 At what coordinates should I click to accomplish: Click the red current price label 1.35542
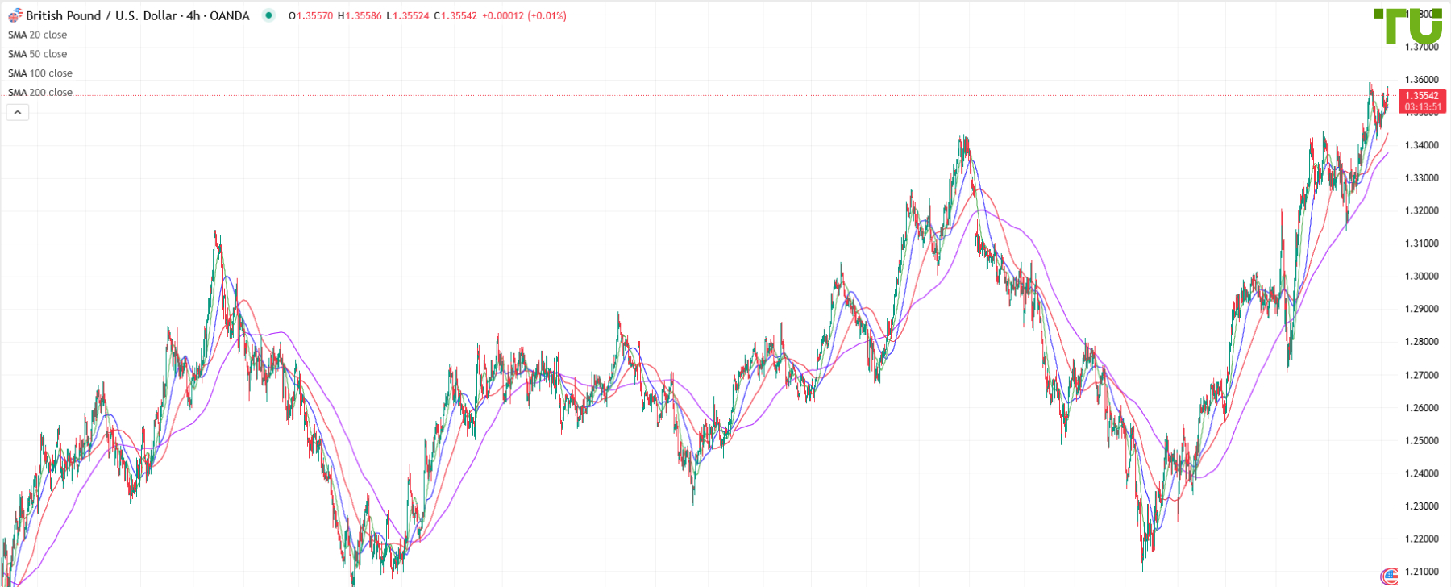pyautogui.click(x=1422, y=96)
